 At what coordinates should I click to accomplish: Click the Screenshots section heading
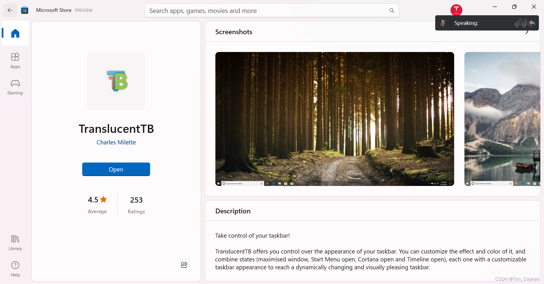click(x=234, y=32)
